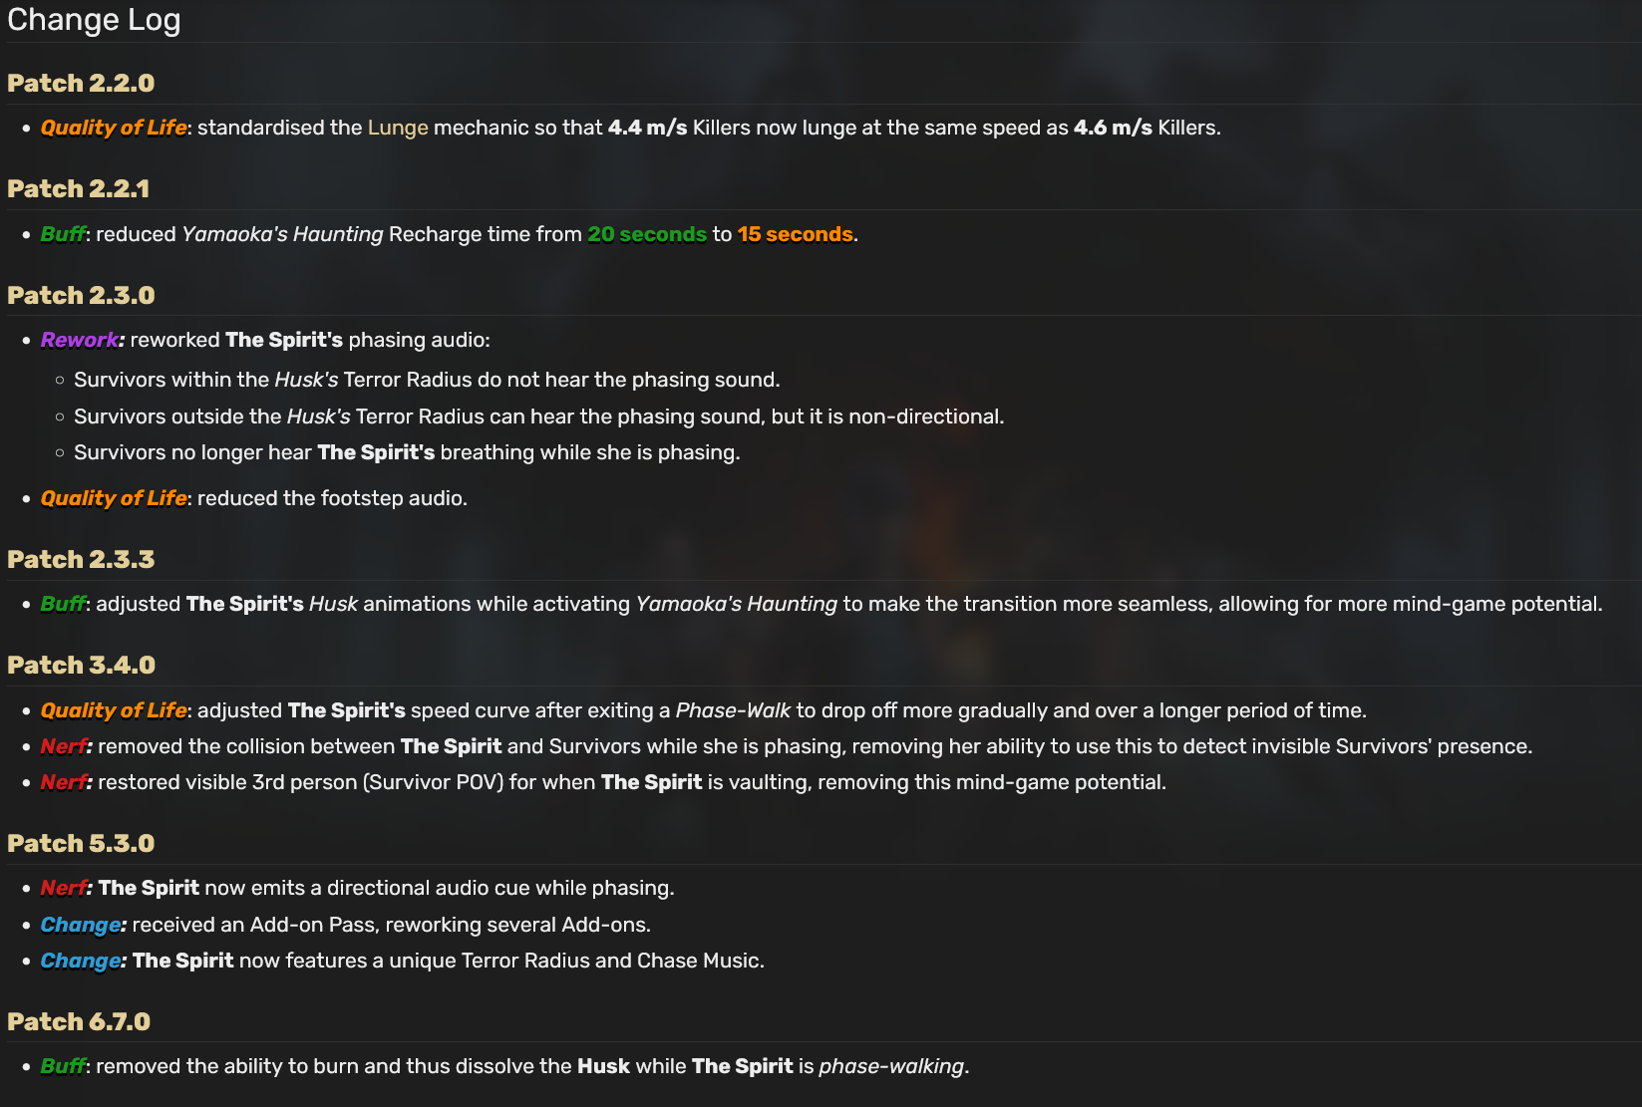This screenshot has width=1642, height=1107.
Task: Select the Patch 2.2.1 heading
Action: pyautogui.click(x=79, y=188)
